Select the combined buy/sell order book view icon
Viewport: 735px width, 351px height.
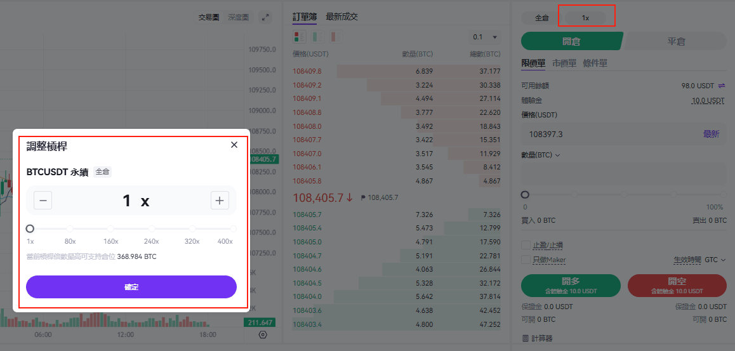pos(300,37)
